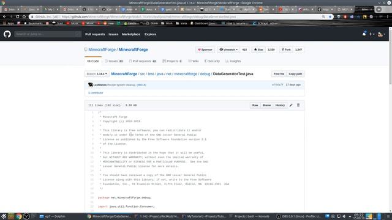Switch to the Insights tab
Screen dimensions: 392x220
[x=233, y=61]
